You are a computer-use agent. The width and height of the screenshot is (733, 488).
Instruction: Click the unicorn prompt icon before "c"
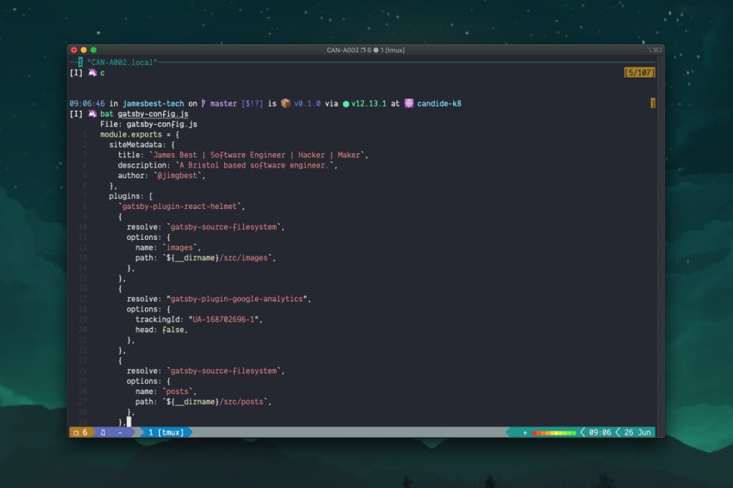[92, 72]
